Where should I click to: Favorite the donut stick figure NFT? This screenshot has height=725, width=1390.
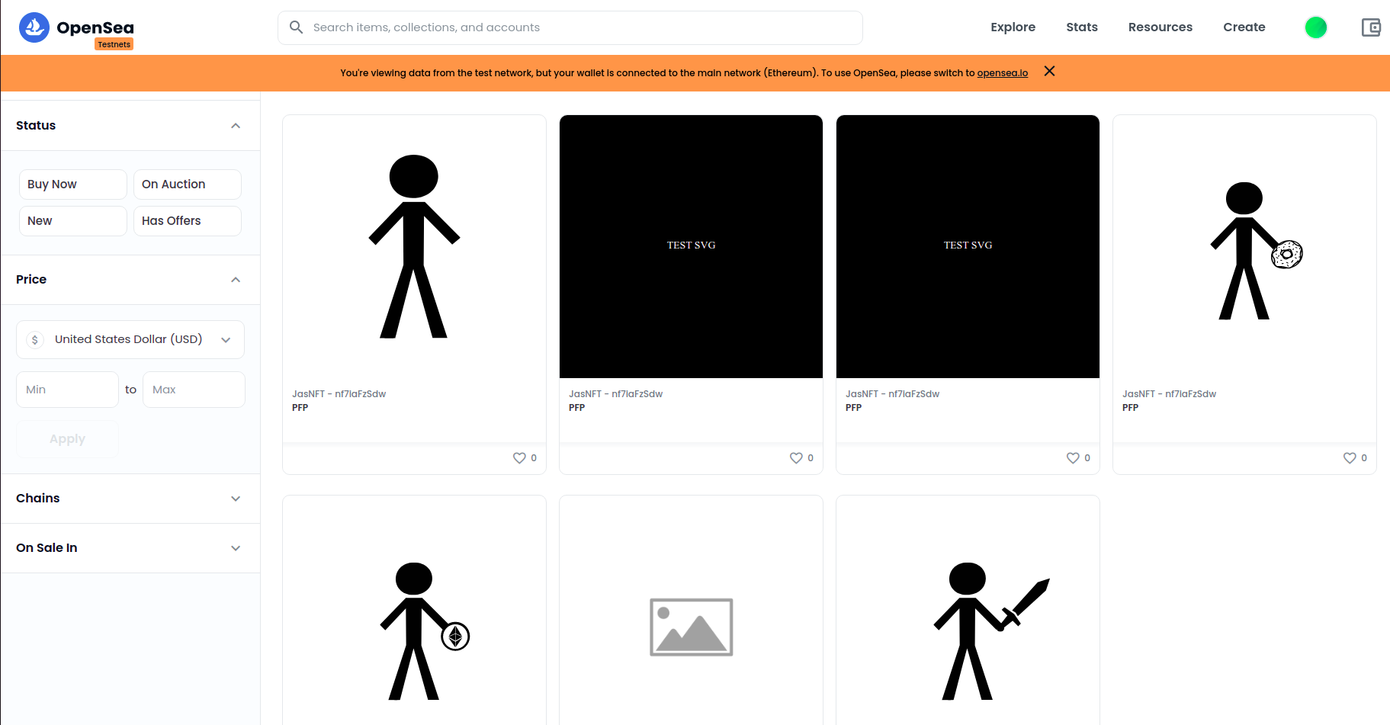[1350, 458]
